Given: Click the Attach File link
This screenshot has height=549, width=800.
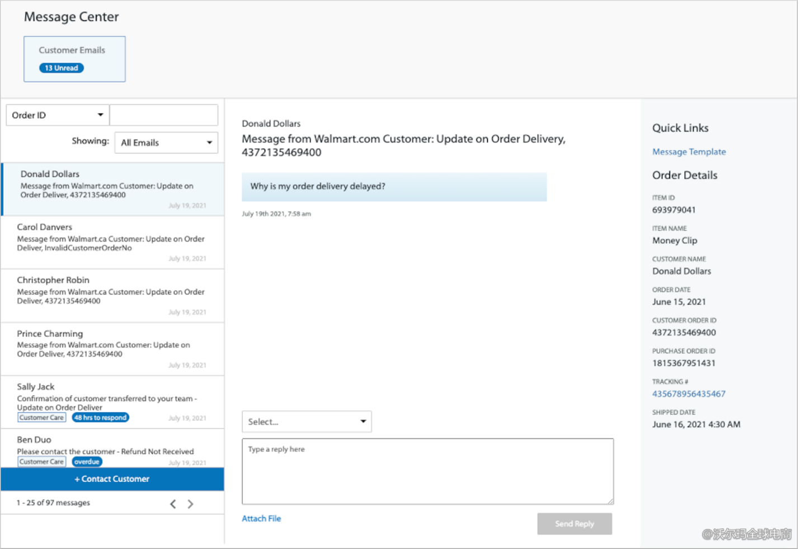Looking at the screenshot, I should (261, 519).
